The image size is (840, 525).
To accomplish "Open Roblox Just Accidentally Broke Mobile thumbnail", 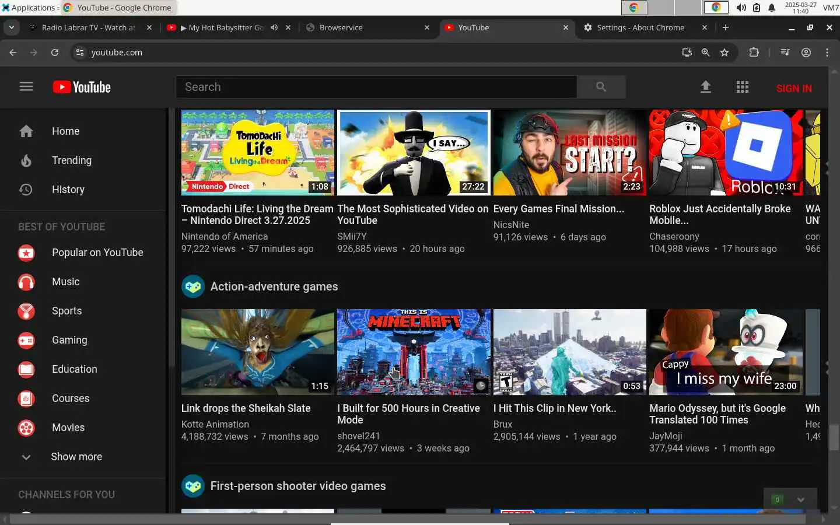I will click(x=726, y=152).
